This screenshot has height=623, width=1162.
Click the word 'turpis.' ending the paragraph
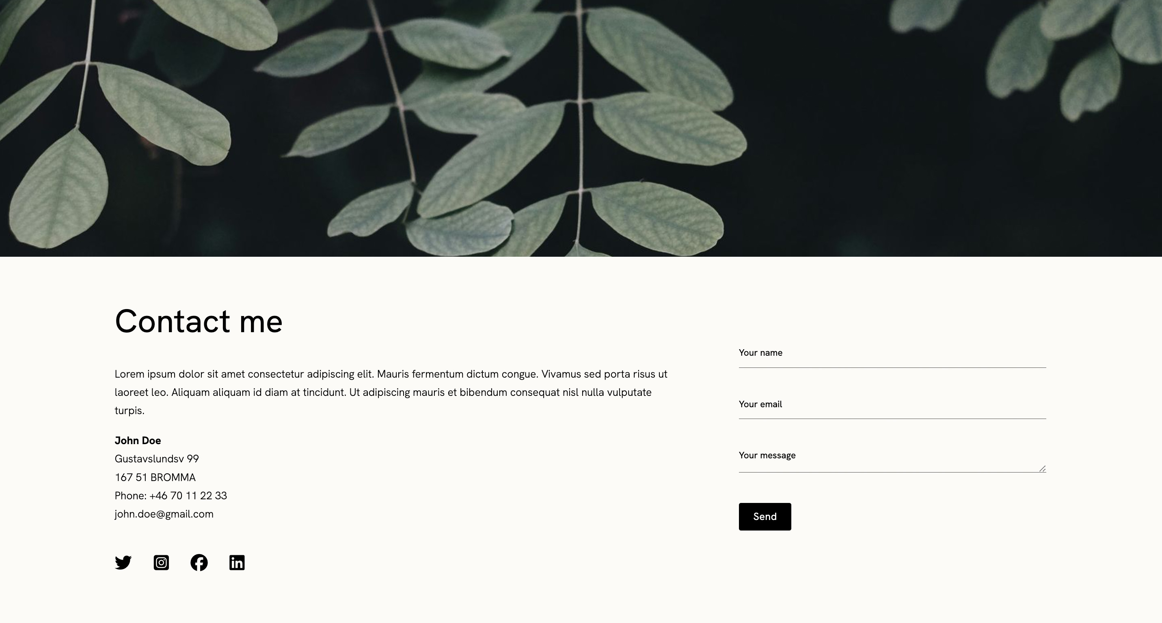tap(130, 411)
